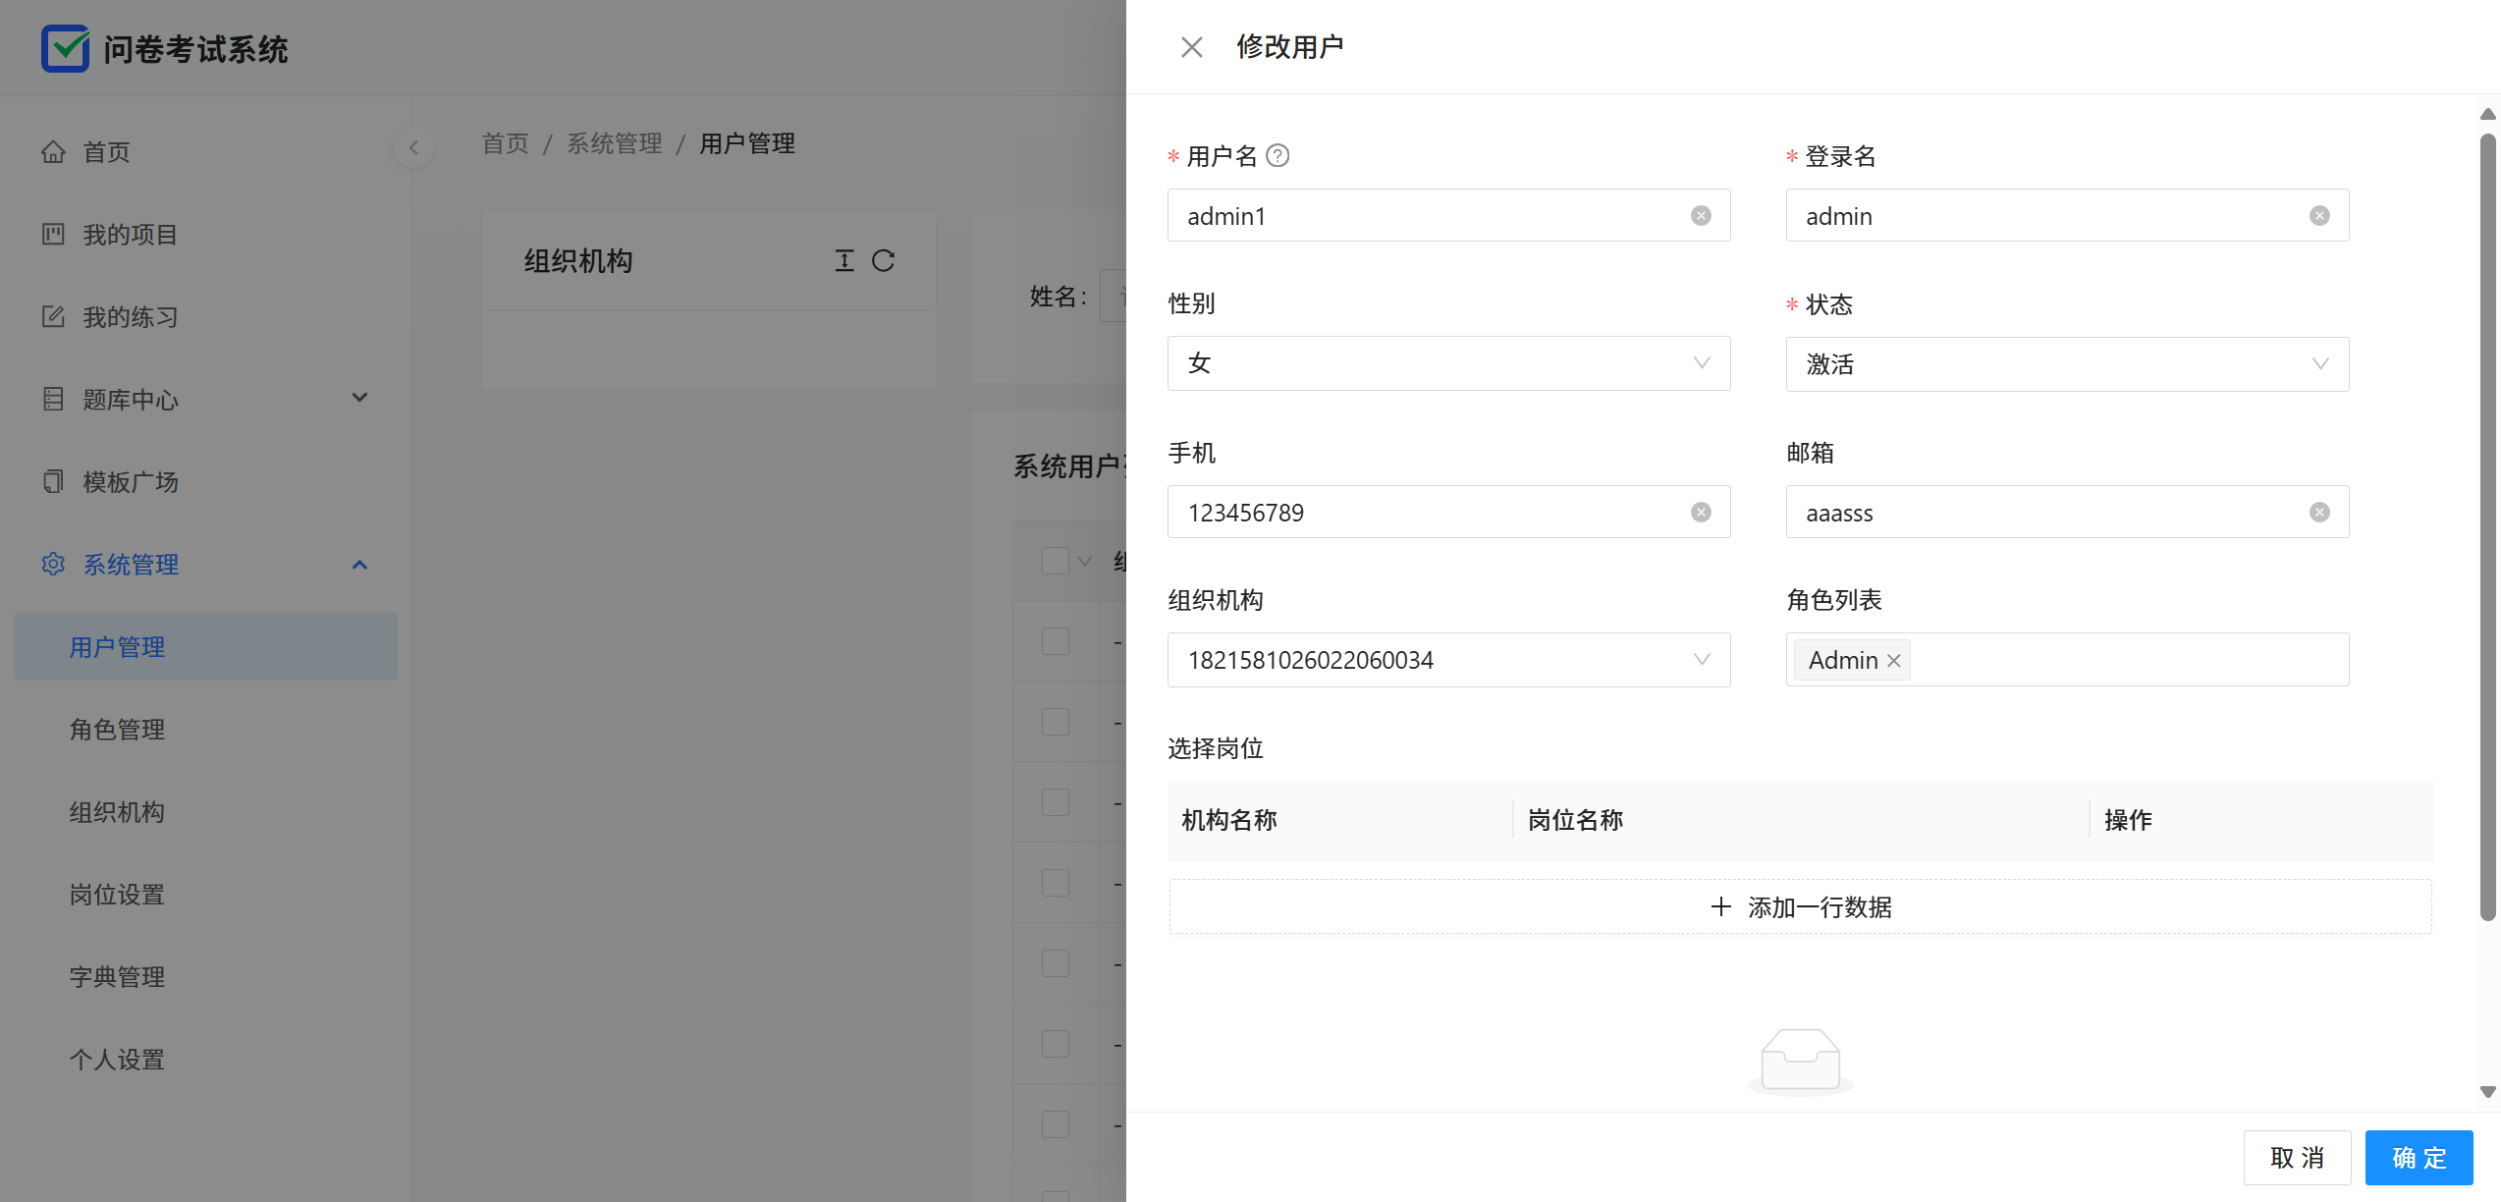The image size is (2501, 1202).
Task: Click the expand/collapse icon beside 组织机构 title
Action: coord(844,261)
